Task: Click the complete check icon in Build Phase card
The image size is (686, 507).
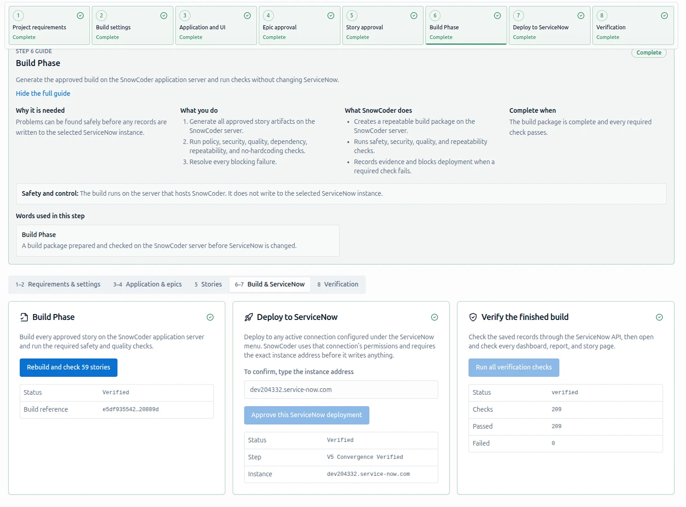Action: click(x=210, y=317)
